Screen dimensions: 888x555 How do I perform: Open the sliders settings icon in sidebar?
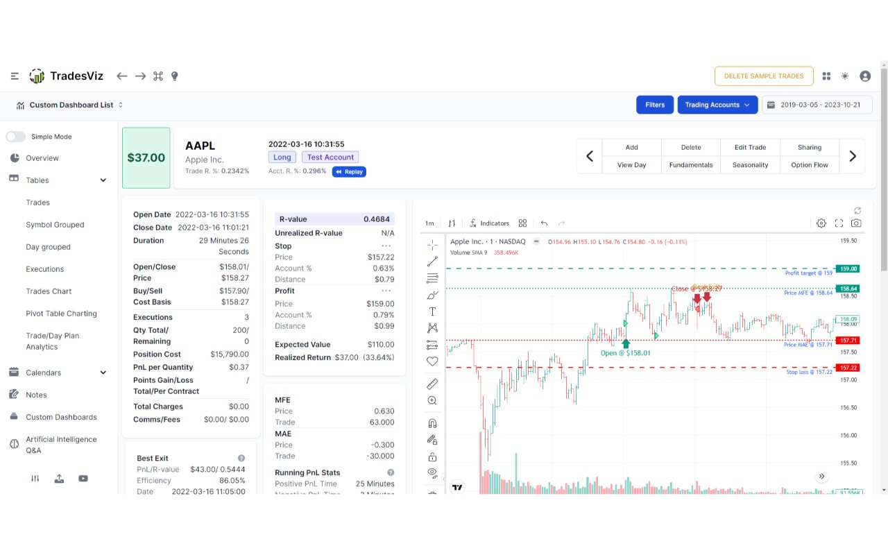pyautogui.click(x=35, y=479)
